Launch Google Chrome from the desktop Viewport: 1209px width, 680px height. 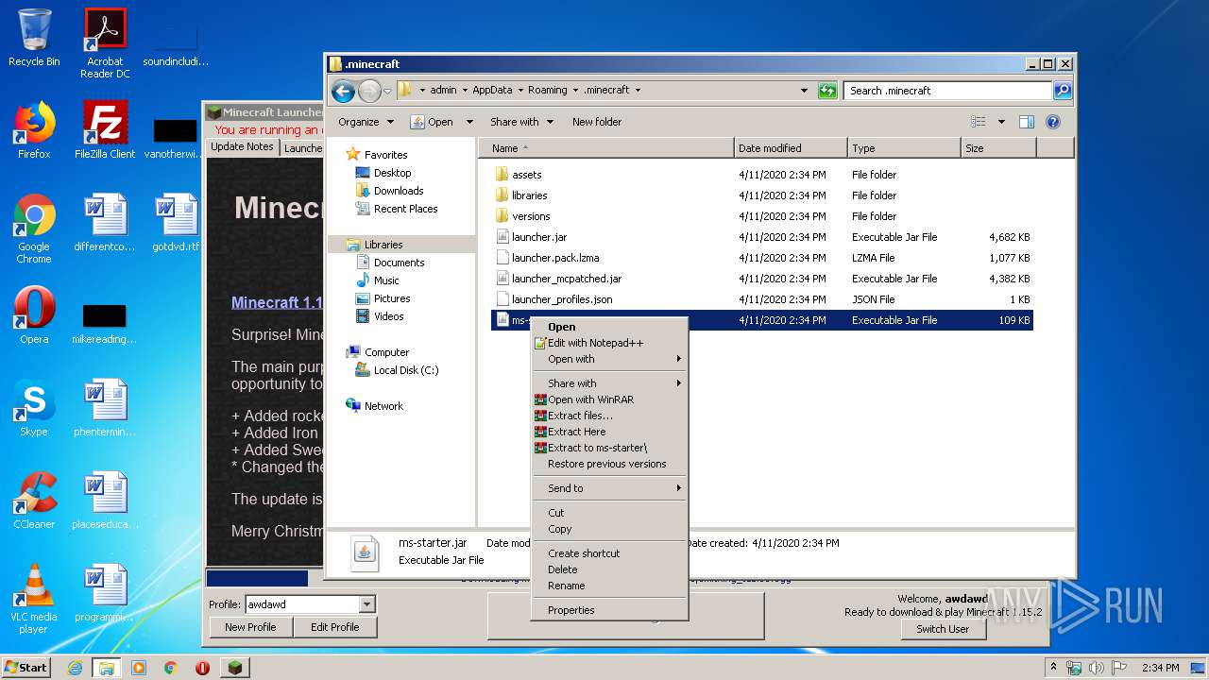(x=34, y=229)
